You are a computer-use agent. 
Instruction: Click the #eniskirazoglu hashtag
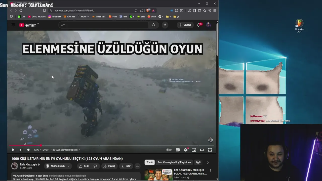[57, 176]
